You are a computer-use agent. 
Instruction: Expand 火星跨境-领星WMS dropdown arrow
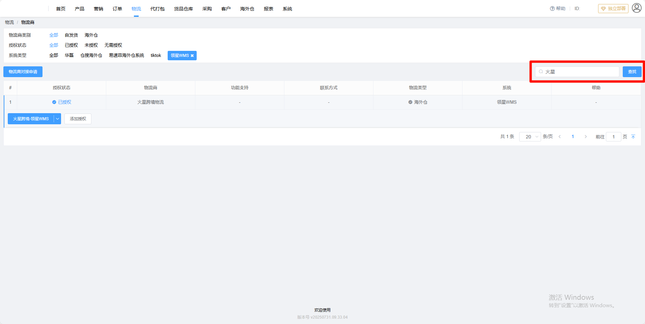point(58,119)
